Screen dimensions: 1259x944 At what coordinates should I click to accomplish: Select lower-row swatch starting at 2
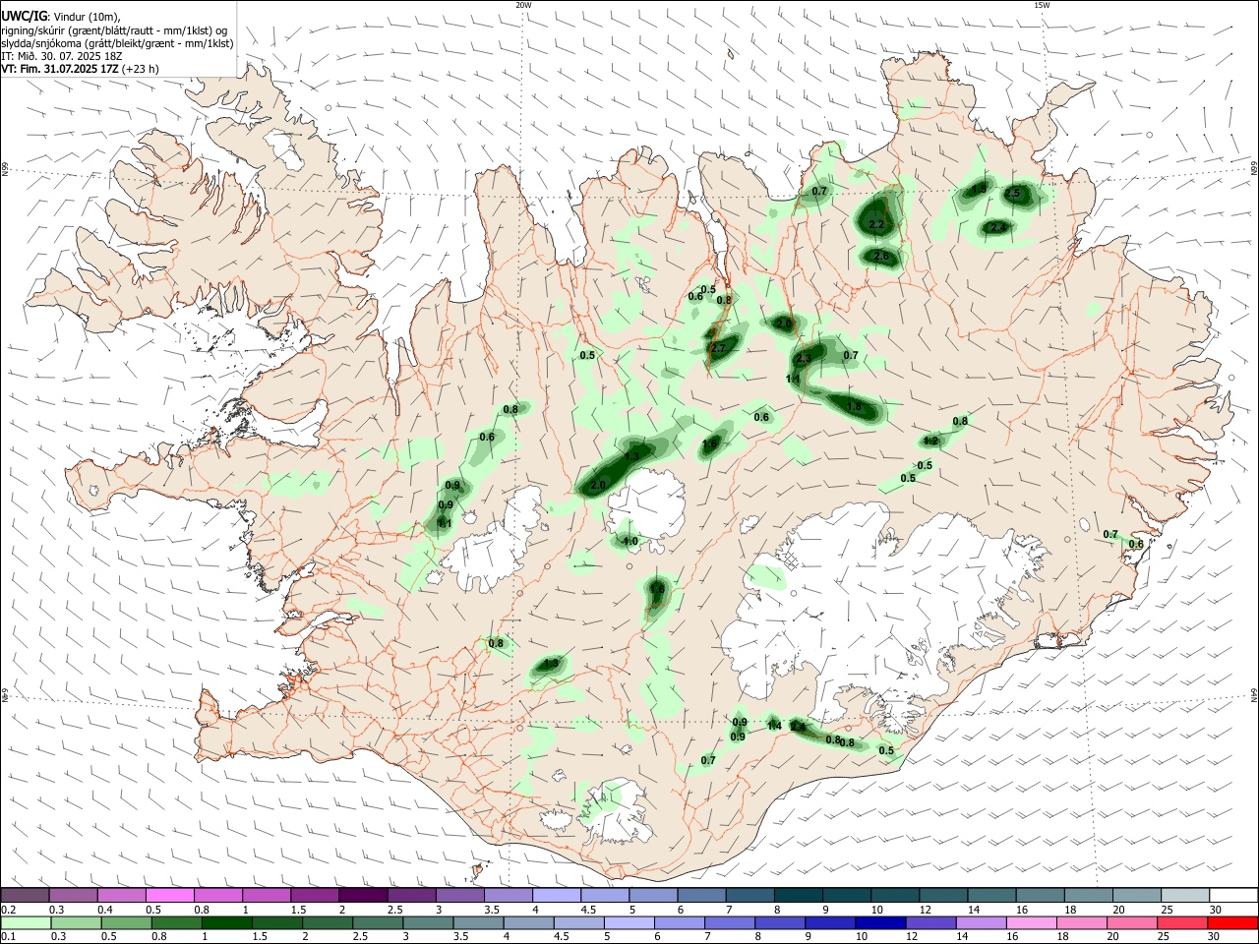click(327, 922)
